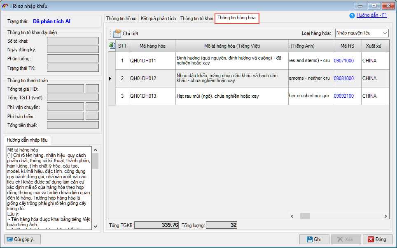Click the Ghi save button

tap(314, 239)
